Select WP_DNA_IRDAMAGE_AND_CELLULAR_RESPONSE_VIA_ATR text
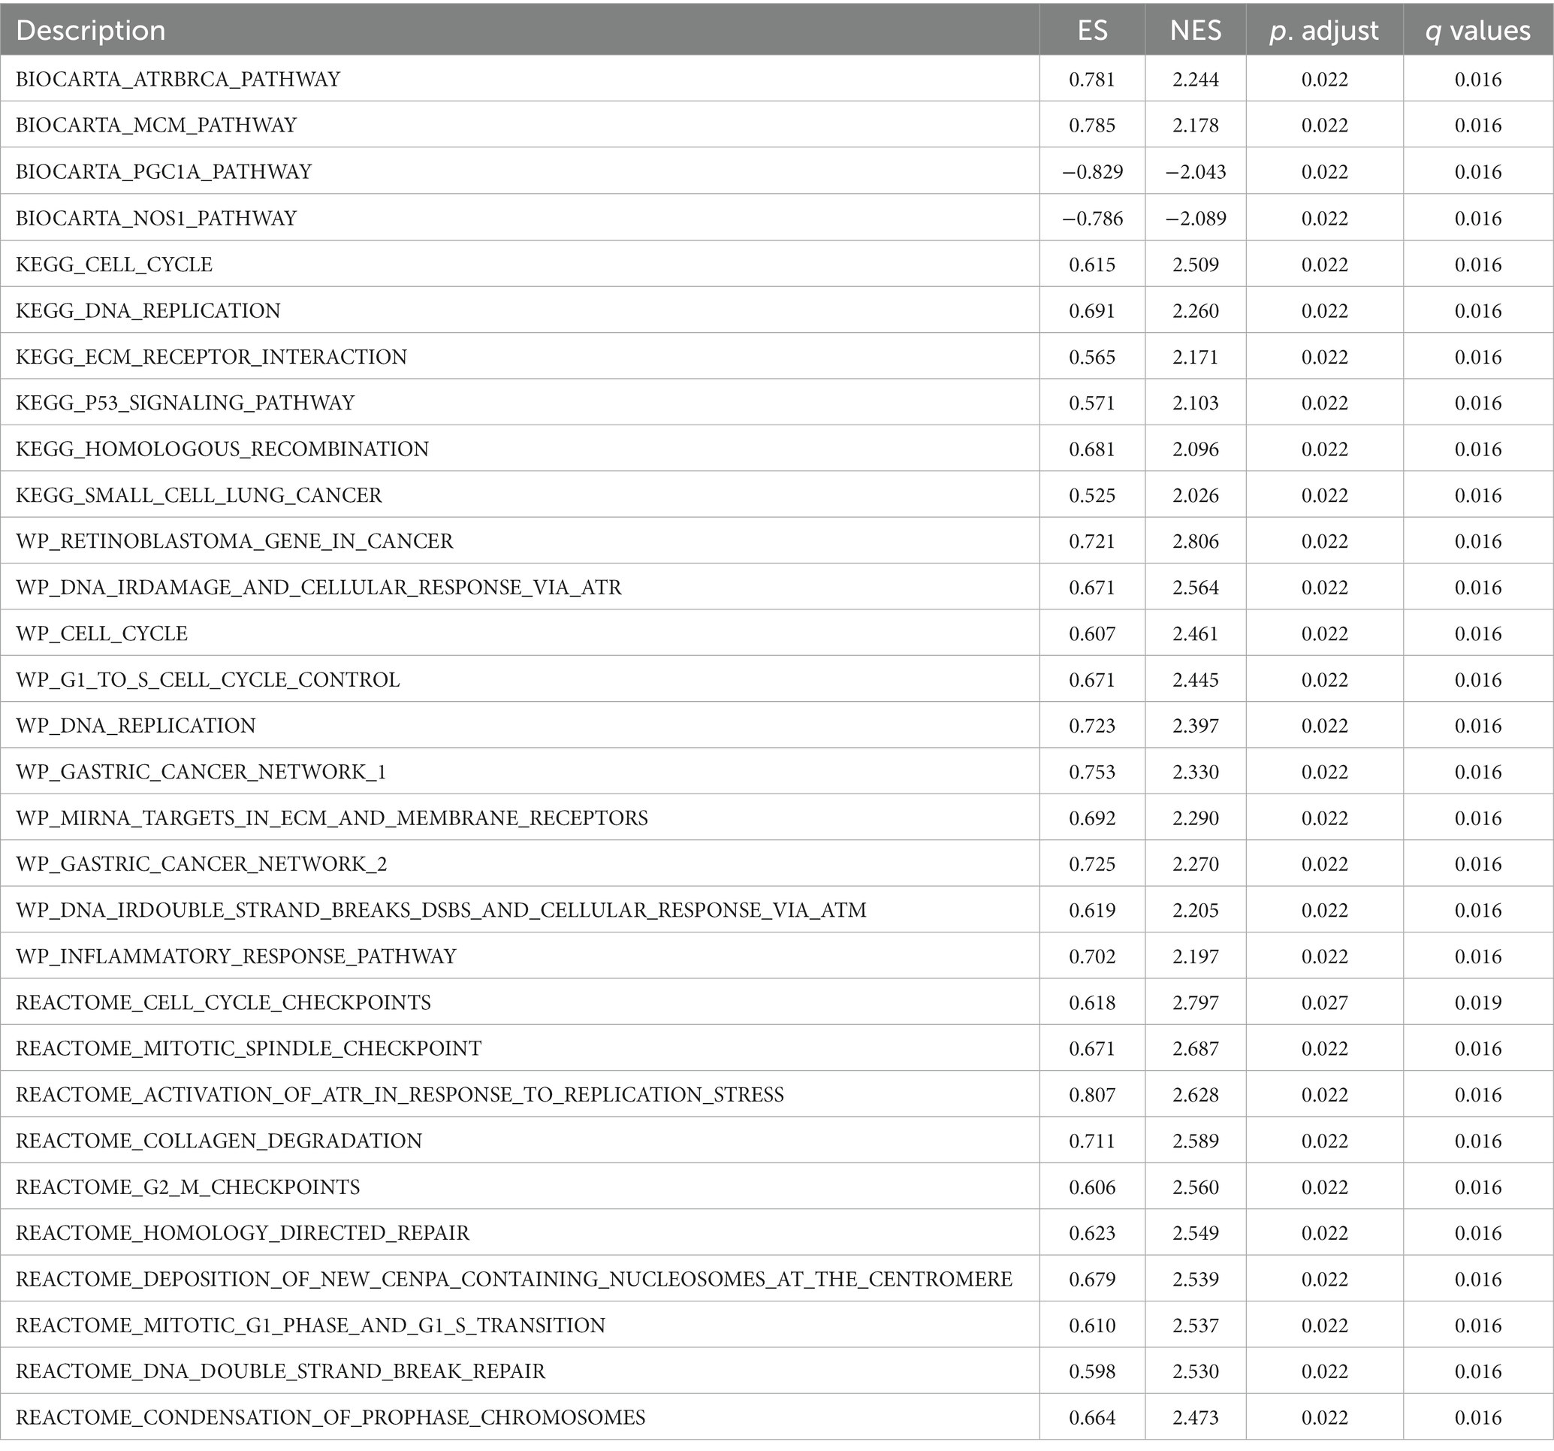The height and width of the screenshot is (1451, 1554). pyautogui.click(x=319, y=588)
